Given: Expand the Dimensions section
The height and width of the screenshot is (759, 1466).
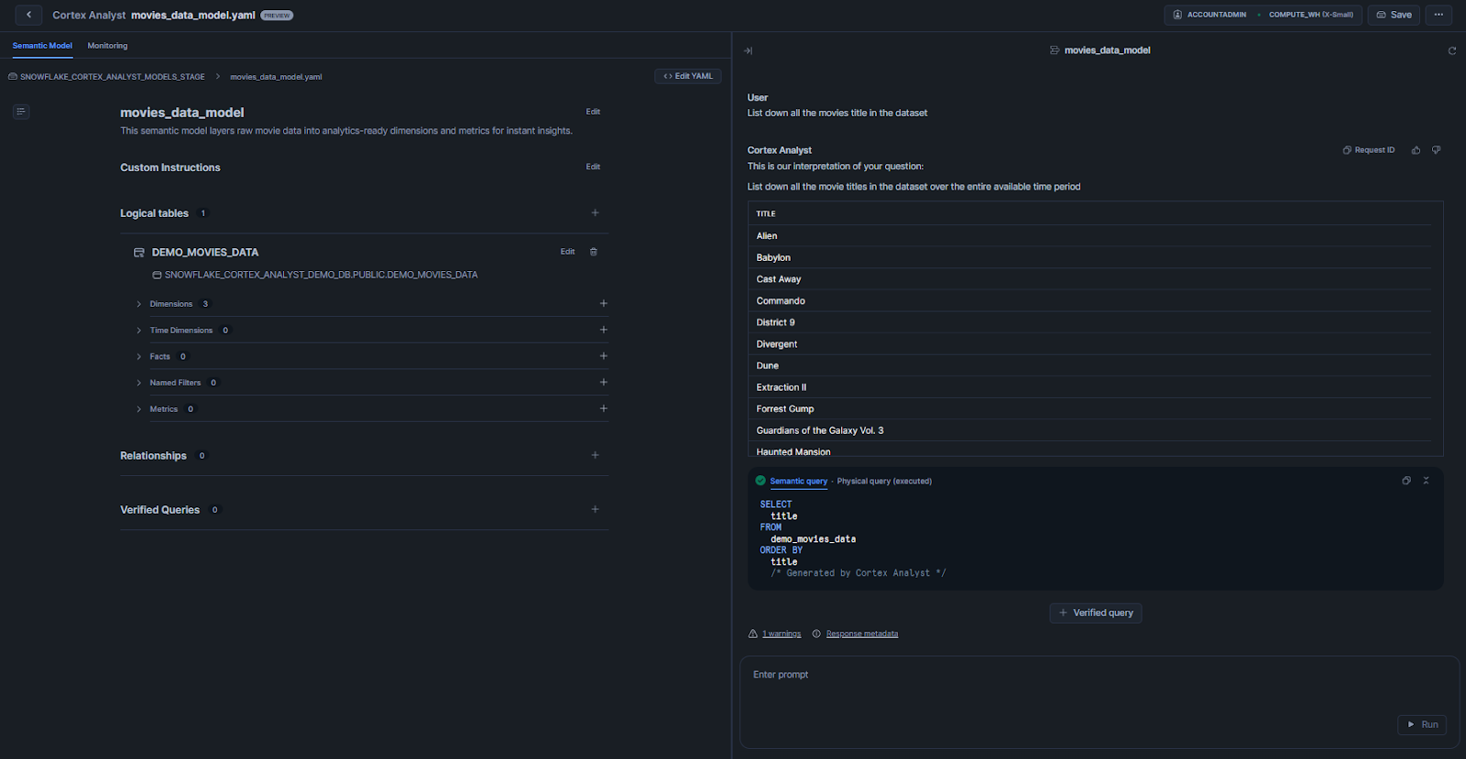Looking at the screenshot, I should pyautogui.click(x=137, y=303).
